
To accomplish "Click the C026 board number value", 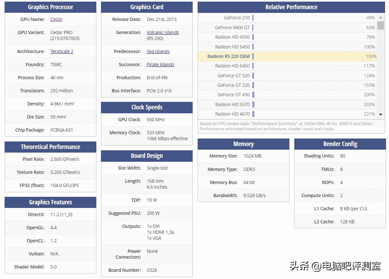I will pyautogui.click(x=152, y=270).
